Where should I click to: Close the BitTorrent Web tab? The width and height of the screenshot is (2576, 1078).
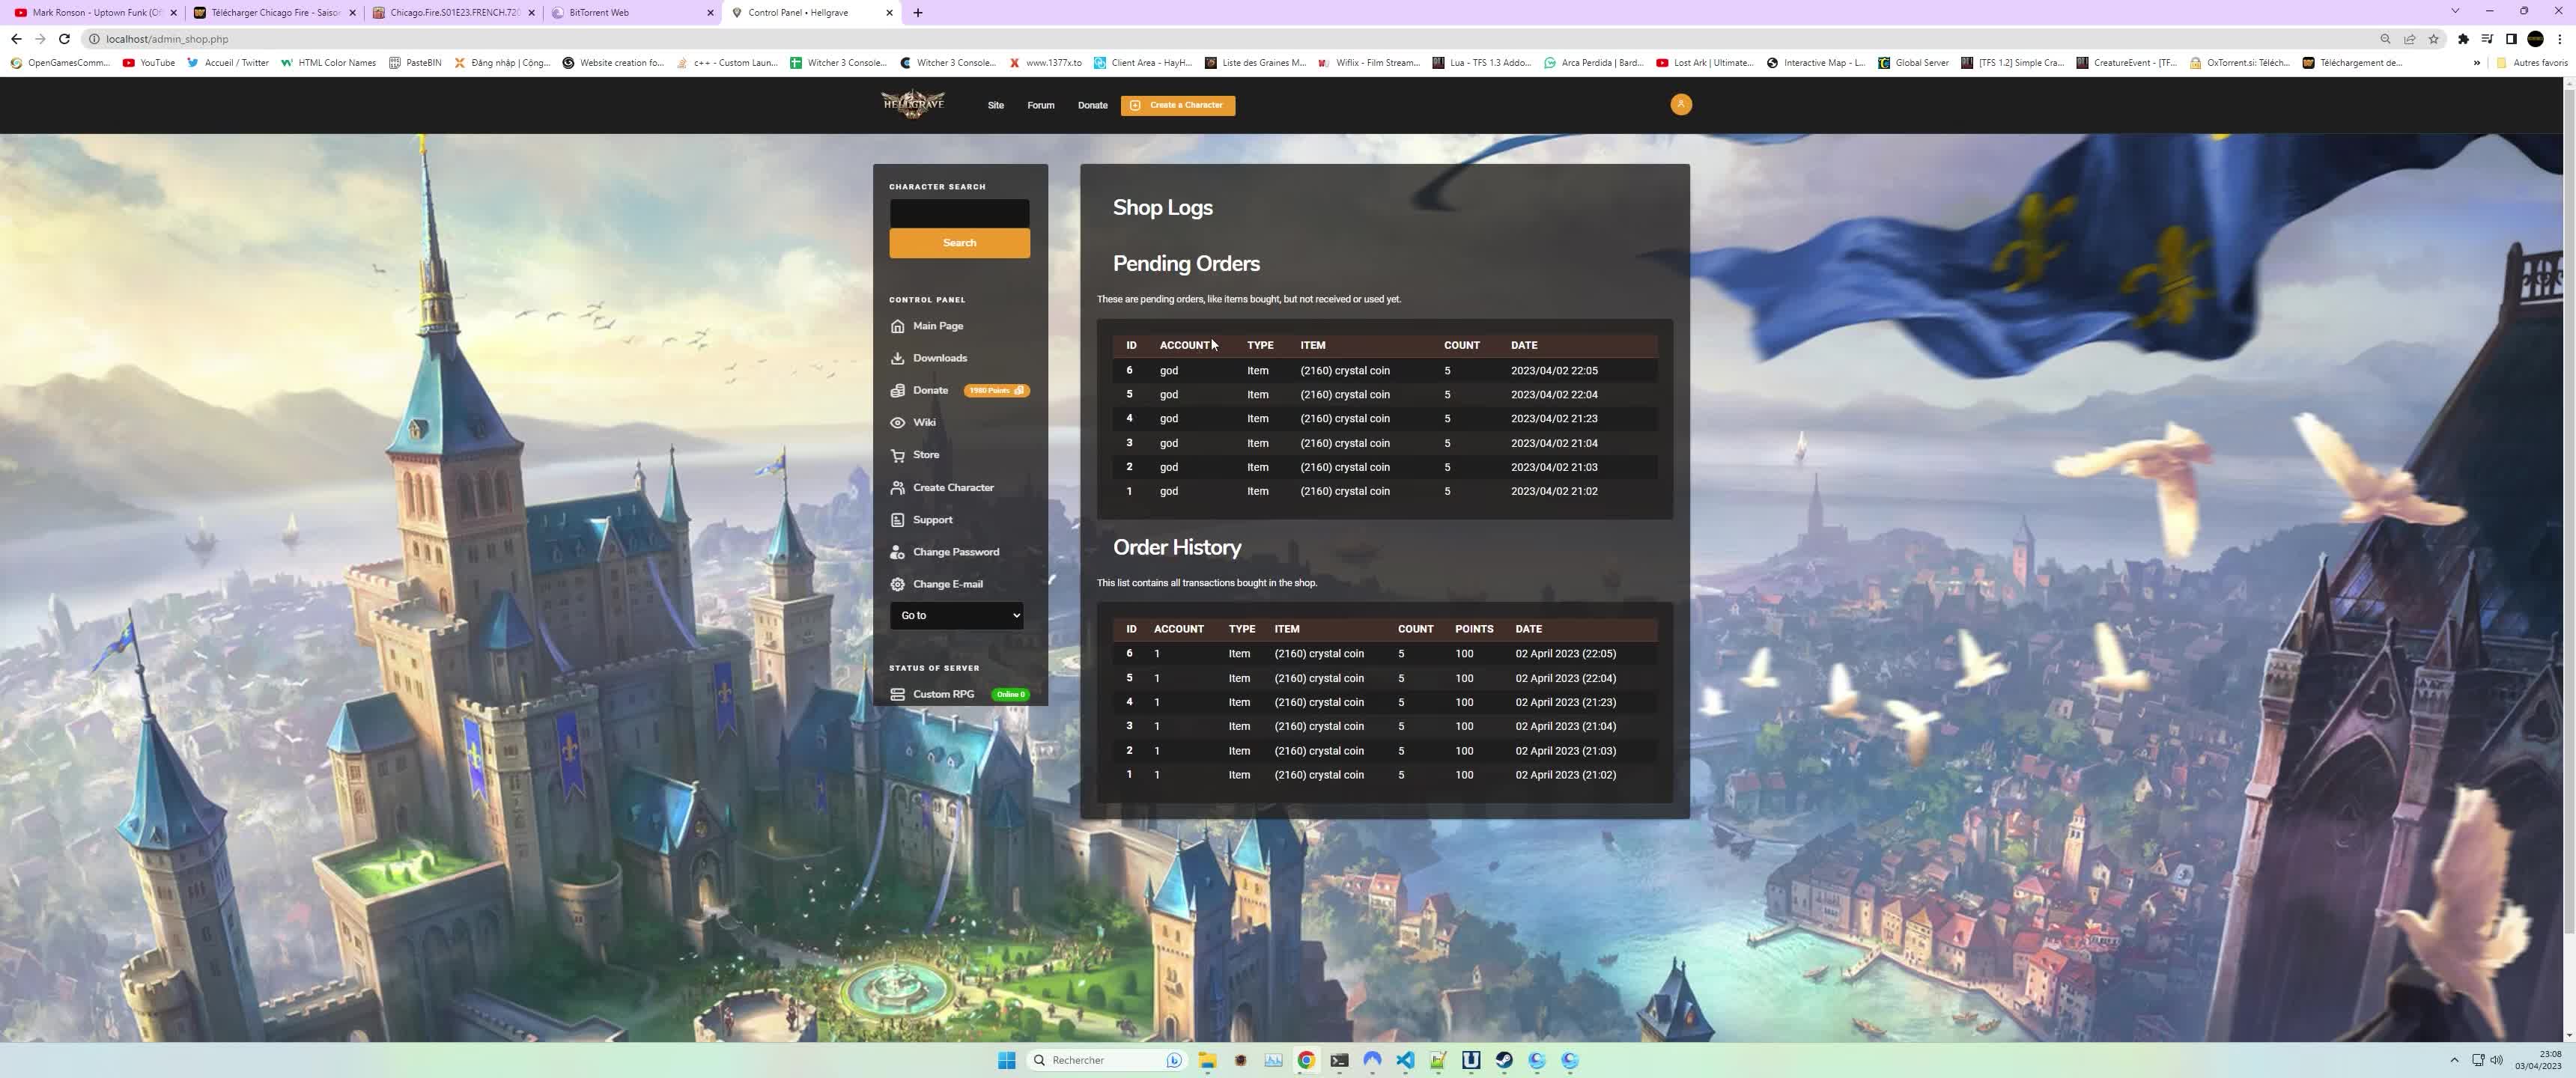click(710, 13)
